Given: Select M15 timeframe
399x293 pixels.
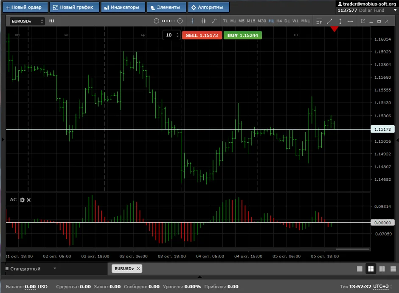Looking at the screenshot, I should 251,21.
